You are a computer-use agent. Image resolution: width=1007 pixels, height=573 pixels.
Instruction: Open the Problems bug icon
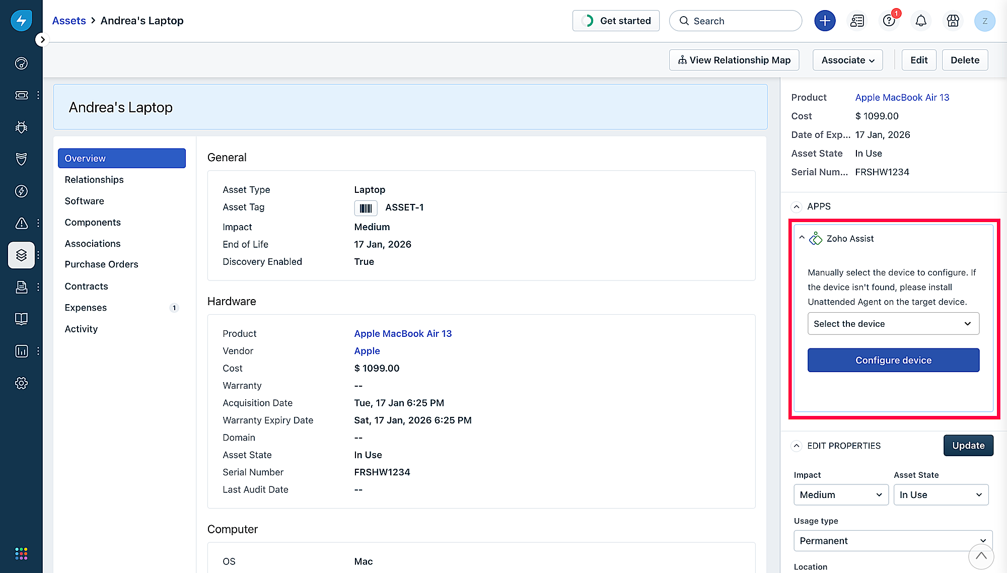click(21, 127)
